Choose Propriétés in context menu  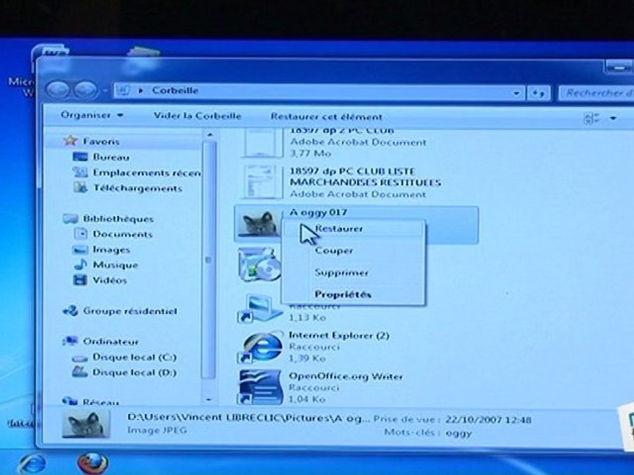(354, 294)
